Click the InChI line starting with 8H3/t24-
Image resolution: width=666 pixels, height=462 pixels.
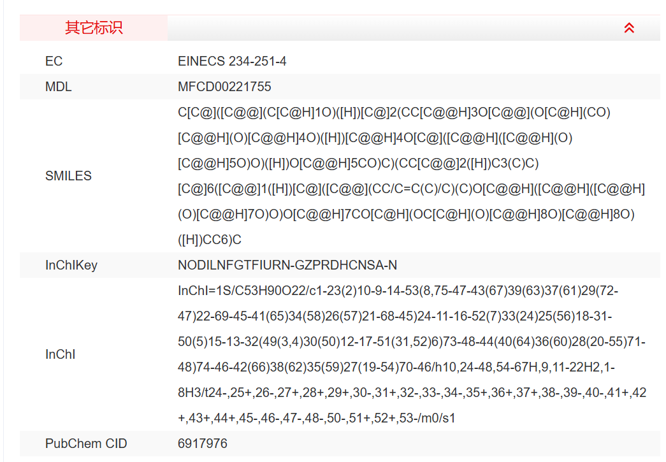[x=412, y=393]
